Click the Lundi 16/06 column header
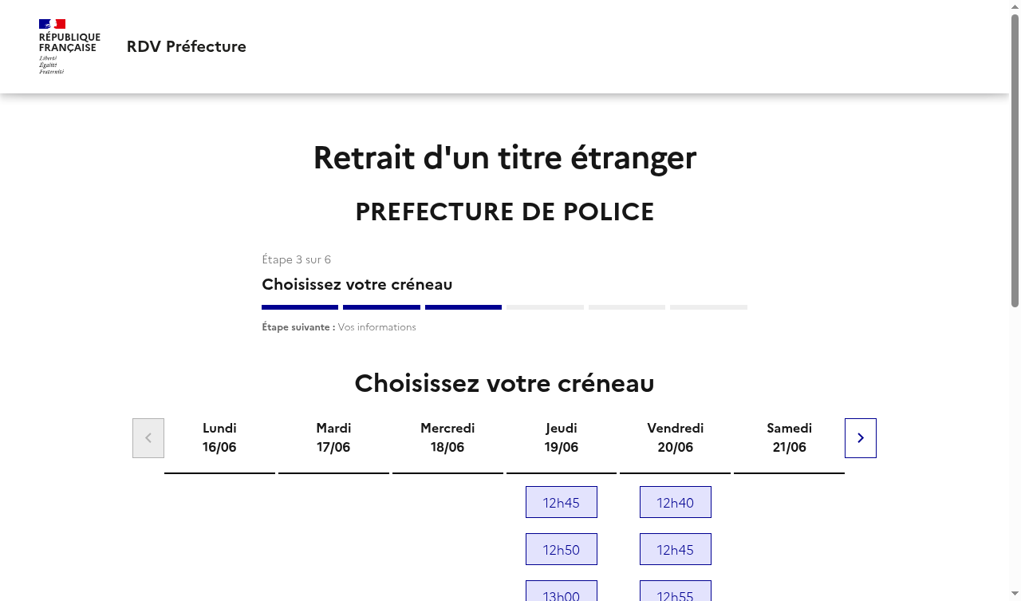This screenshot has height=601, width=1021. point(219,437)
